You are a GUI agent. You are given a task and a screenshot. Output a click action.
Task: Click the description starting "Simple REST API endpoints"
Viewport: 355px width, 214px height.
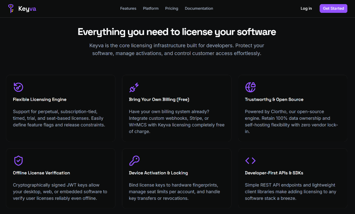(x=291, y=191)
